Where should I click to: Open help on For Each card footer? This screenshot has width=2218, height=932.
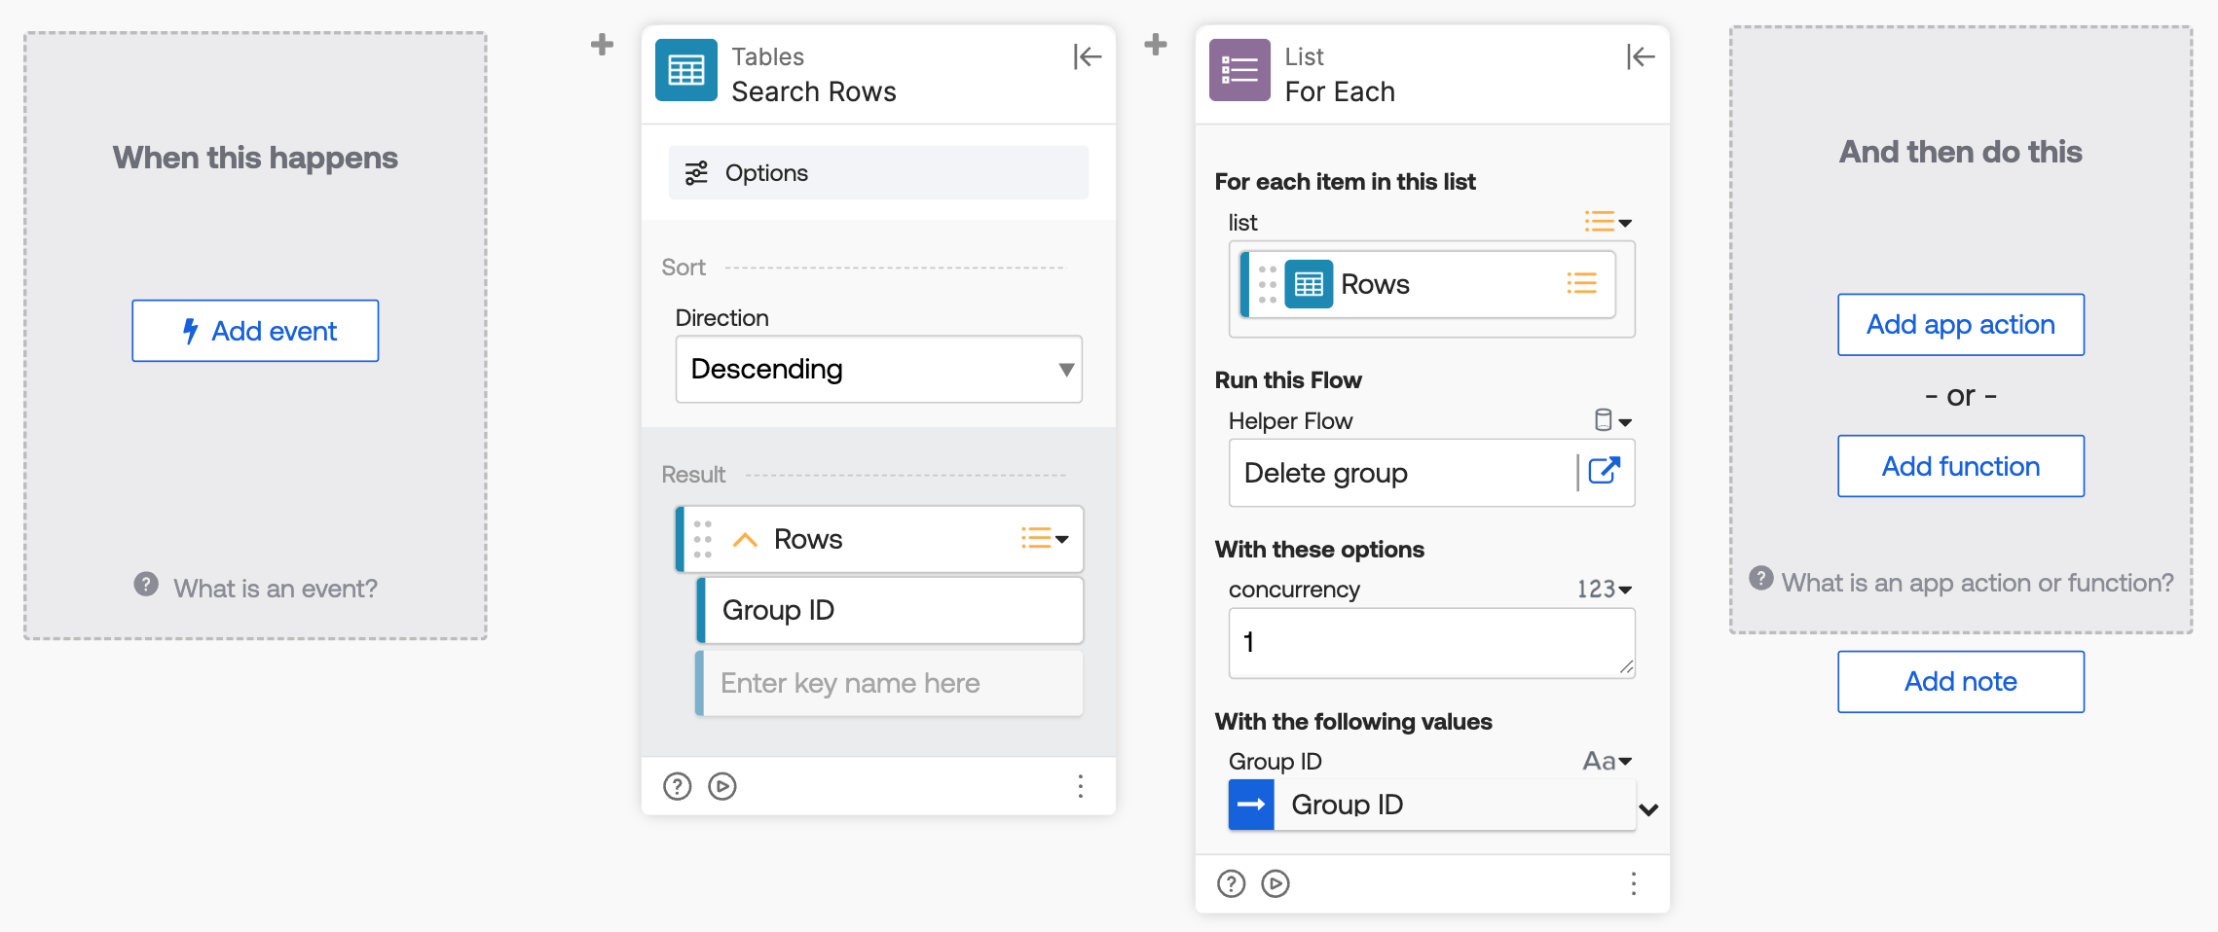(x=1231, y=883)
